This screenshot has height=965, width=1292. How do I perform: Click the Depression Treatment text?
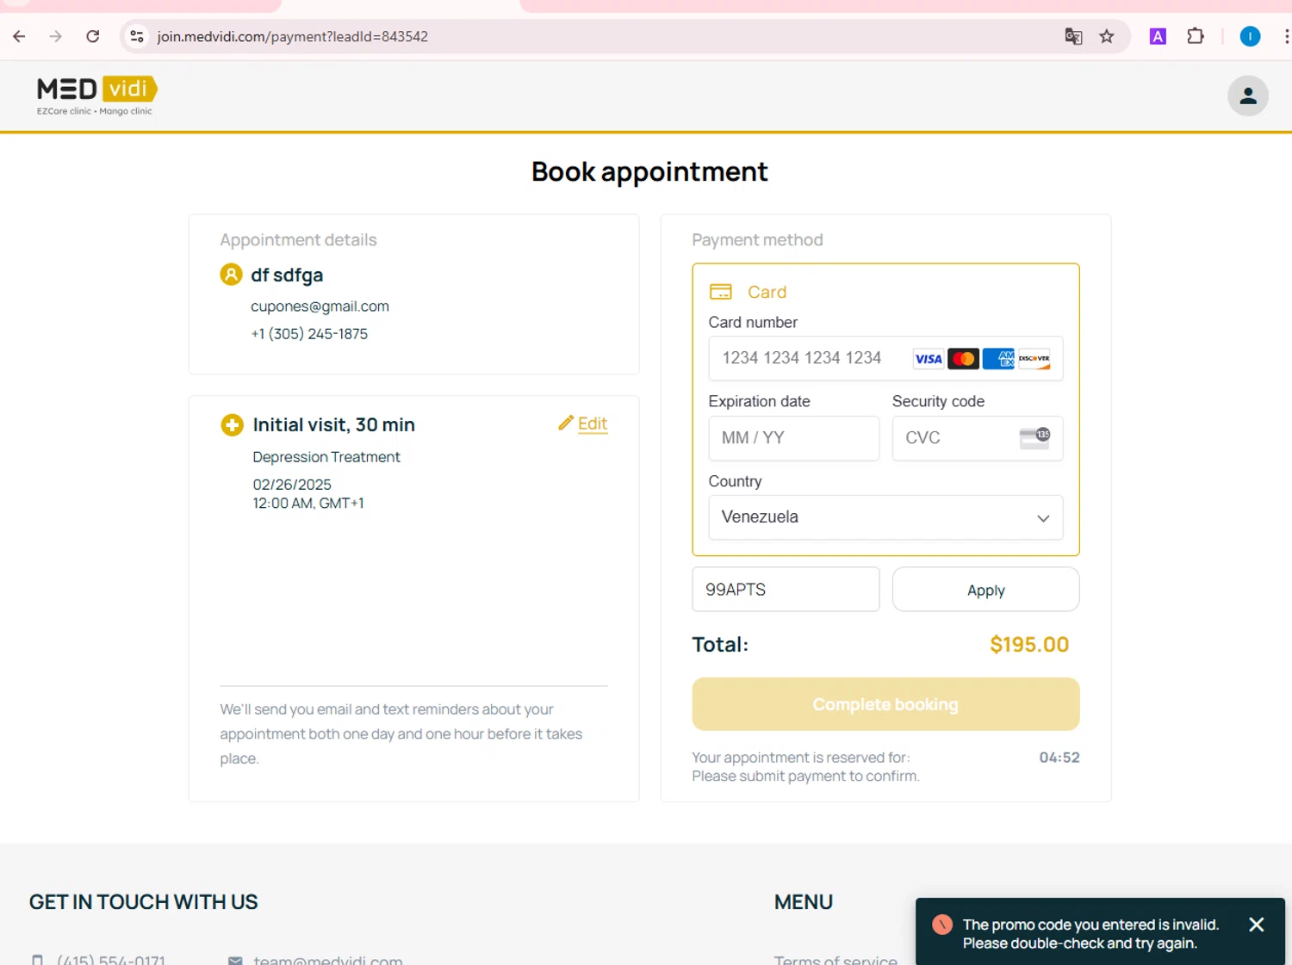pyautogui.click(x=326, y=457)
